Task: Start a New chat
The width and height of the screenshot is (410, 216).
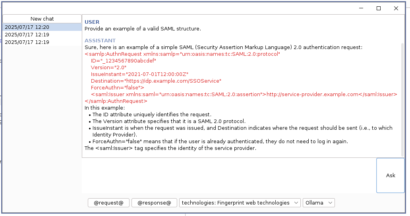Action: (42, 19)
